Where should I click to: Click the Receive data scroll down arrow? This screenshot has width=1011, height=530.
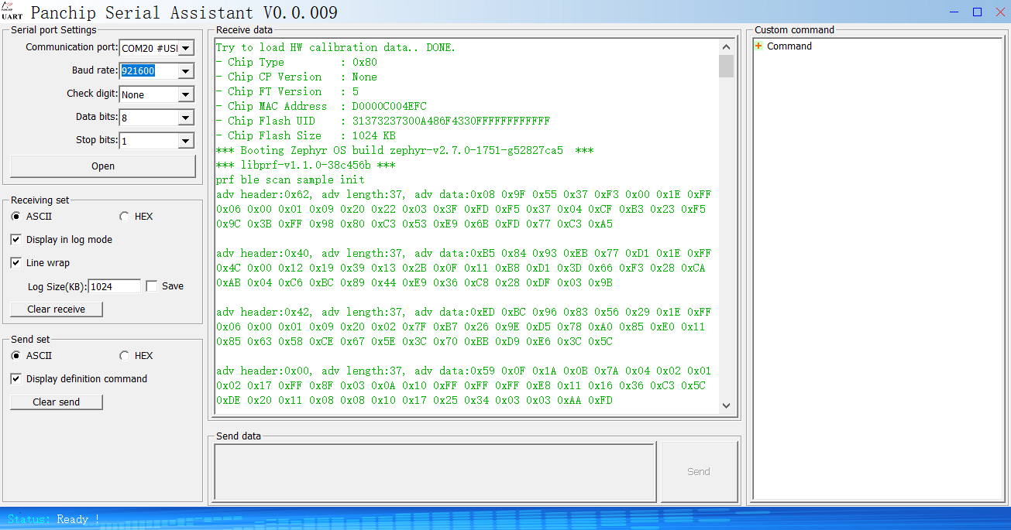[726, 405]
